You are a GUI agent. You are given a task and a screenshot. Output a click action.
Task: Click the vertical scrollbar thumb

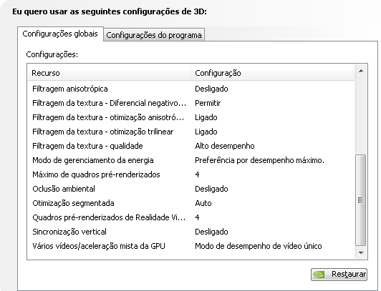(x=361, y=200)
